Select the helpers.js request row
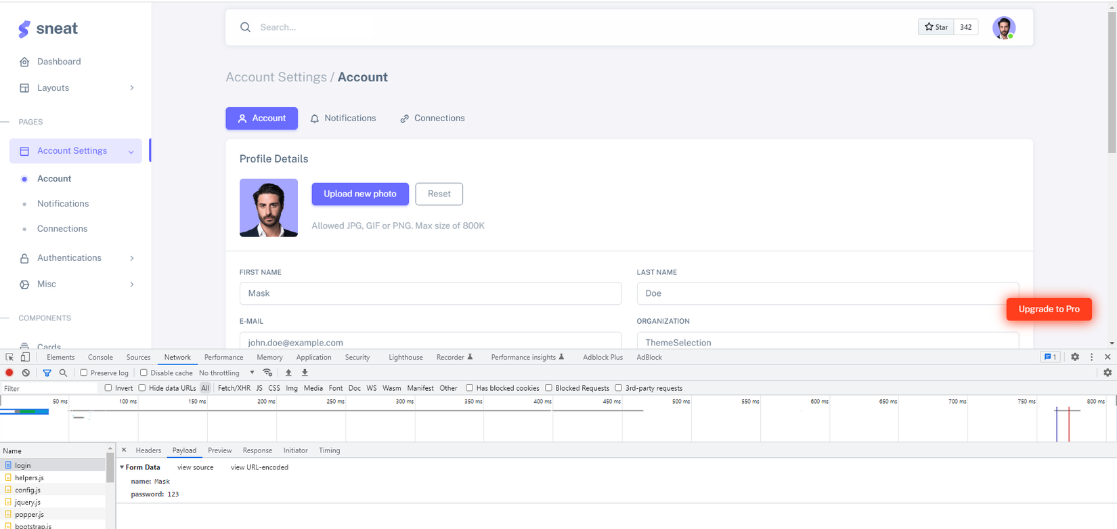The height and width of the screenshot is (529, 1117). [x=53, y=478]
